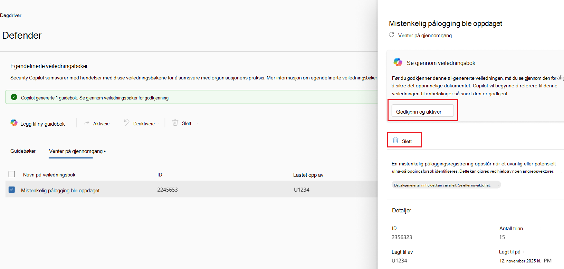Click the Lastet opp av column header
This screenshot has height=269, width=564.
tap(308, 175)
